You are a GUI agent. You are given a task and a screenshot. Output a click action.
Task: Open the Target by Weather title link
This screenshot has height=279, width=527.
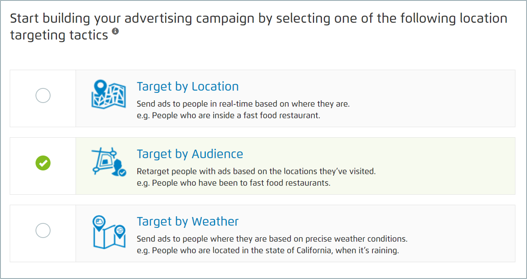(188, 221)
